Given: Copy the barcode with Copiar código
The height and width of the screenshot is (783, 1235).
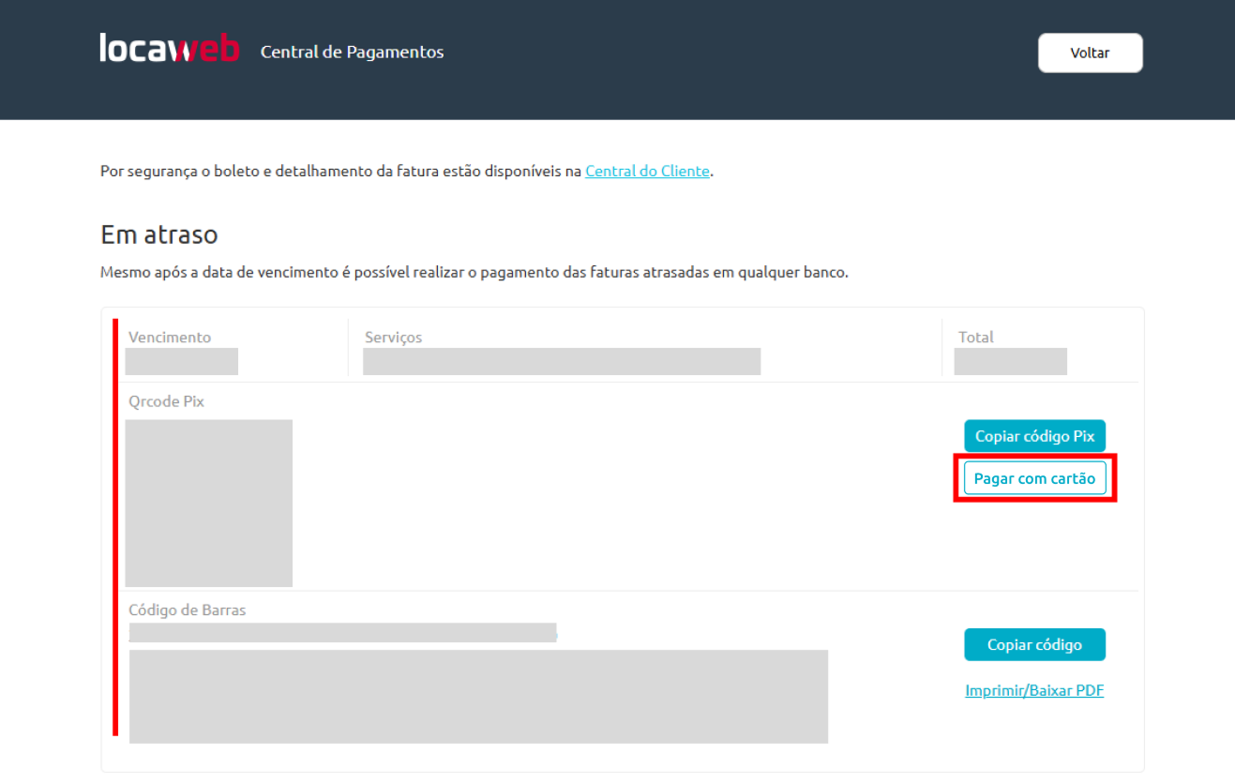Looking at the screenshot, I should [x=1035, y=644].
